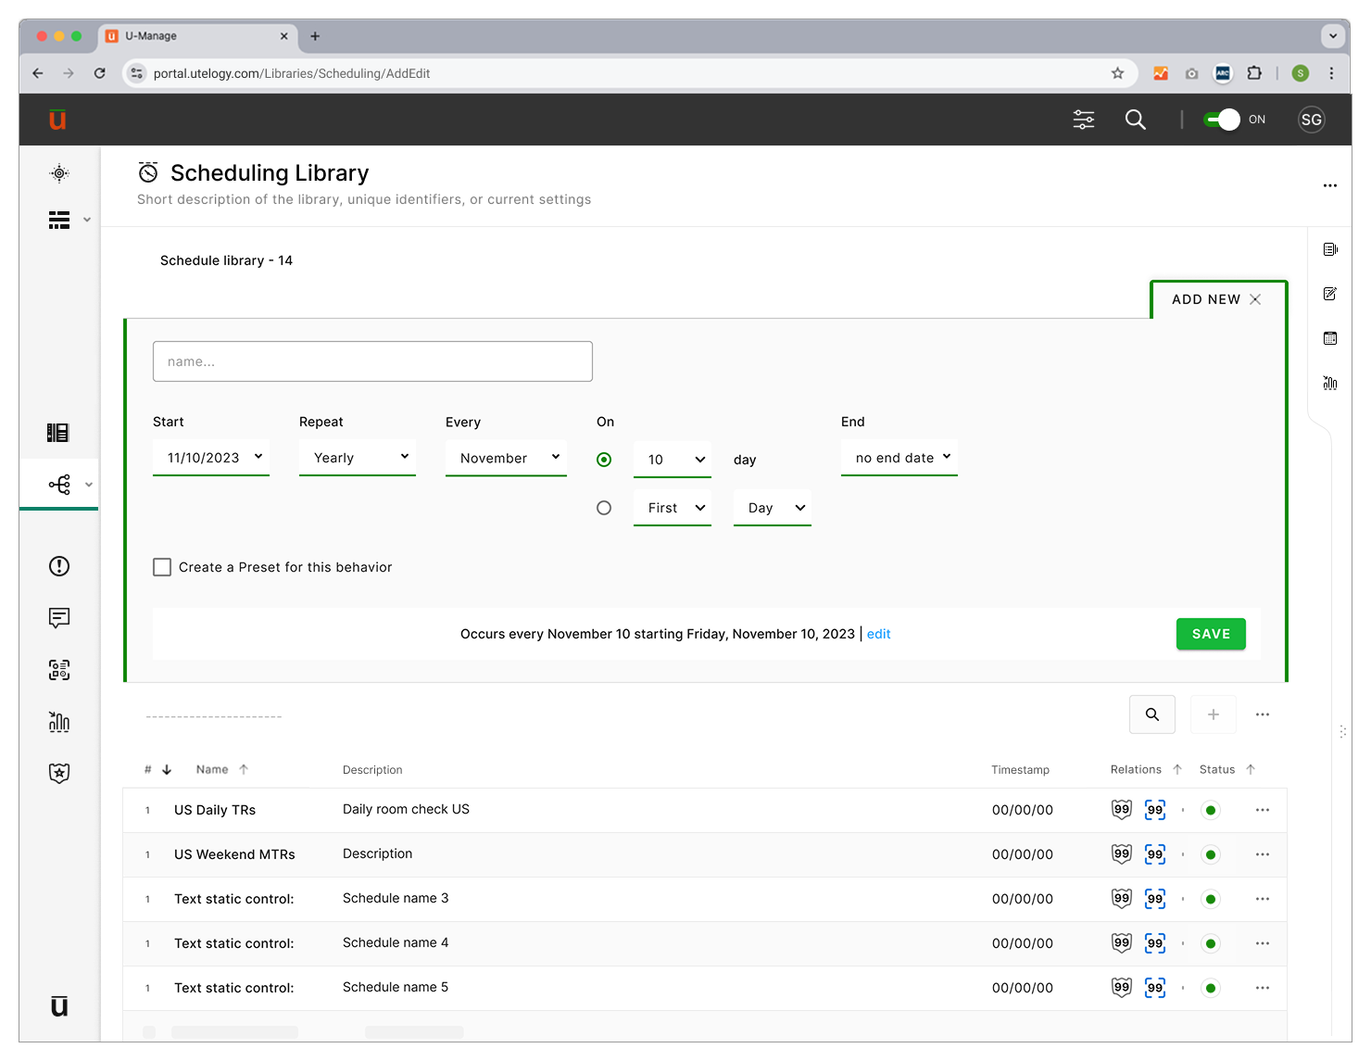1371x1061 pixels.
Task: Expand the chevron beside list view icon
Action: click(87, 220)
